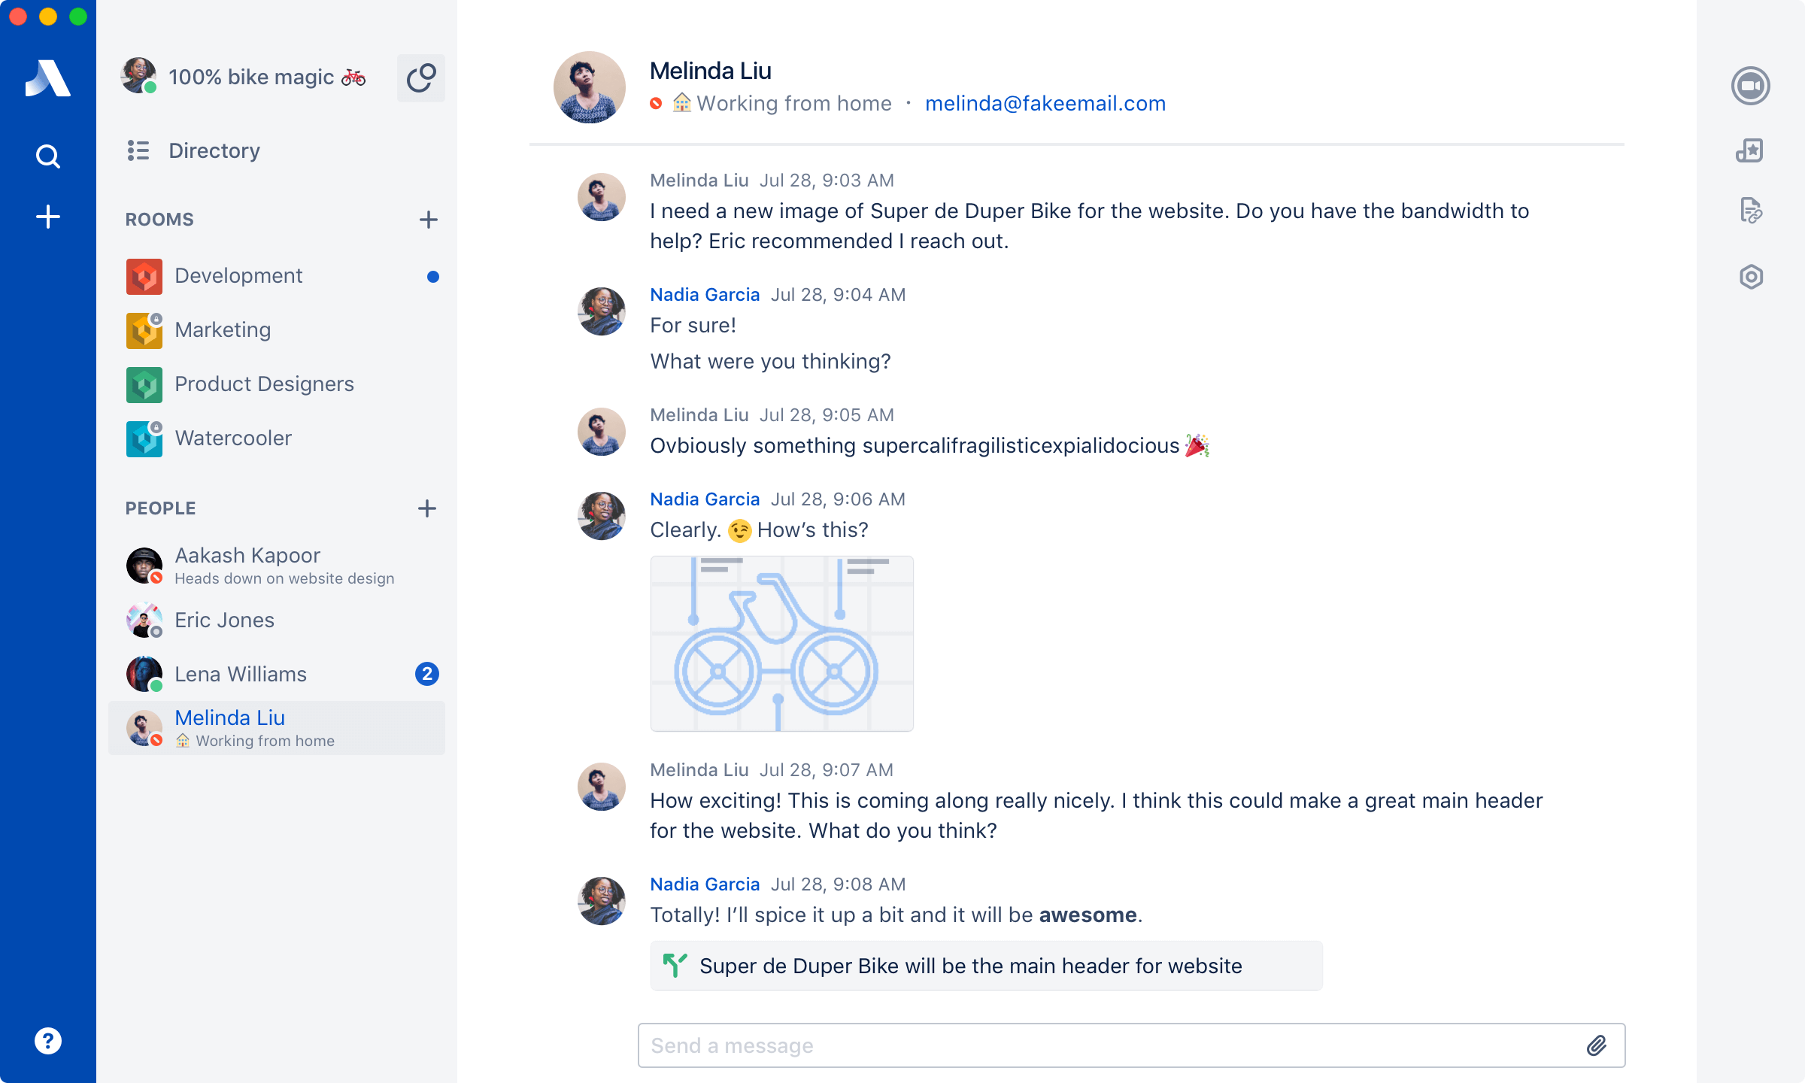
Task: Click the melinda@fakeemail.com email link
Action: (x=1045, y=103)
